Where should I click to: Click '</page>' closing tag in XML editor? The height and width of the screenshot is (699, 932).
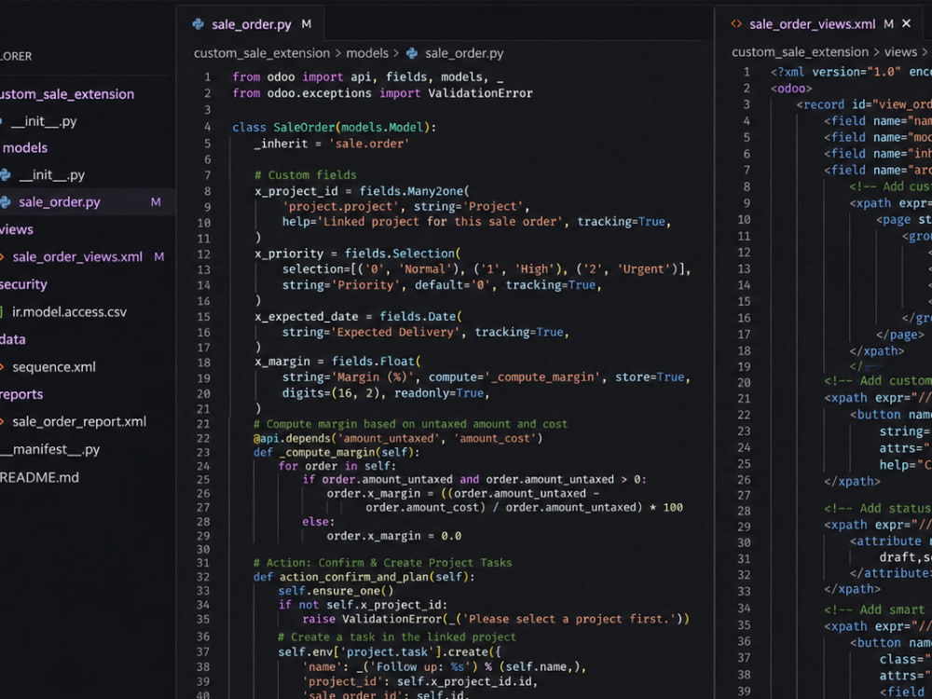(x=900, y=335)
